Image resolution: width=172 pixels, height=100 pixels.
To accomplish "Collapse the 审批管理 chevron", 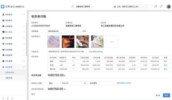I will tap(24, 67).
